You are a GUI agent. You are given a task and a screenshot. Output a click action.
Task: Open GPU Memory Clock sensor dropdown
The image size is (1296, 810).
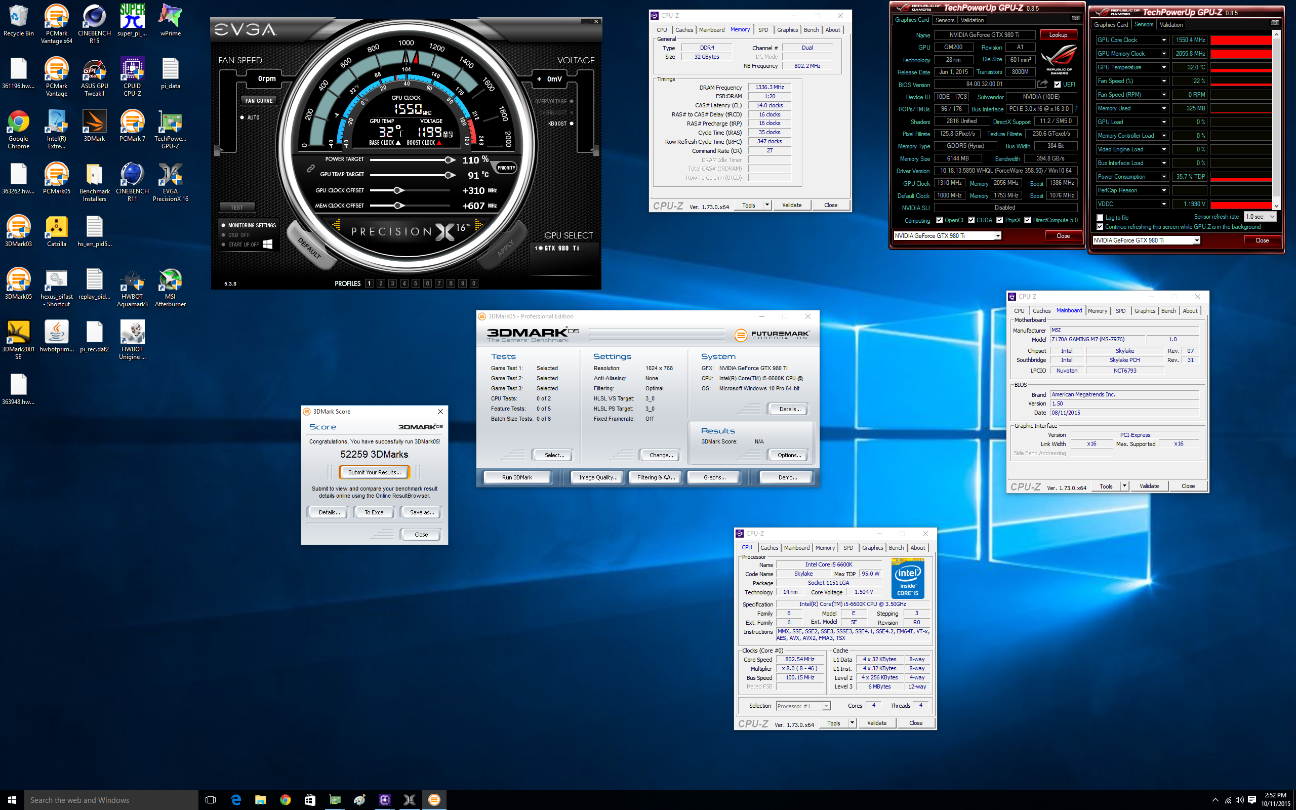(1163, 54)
